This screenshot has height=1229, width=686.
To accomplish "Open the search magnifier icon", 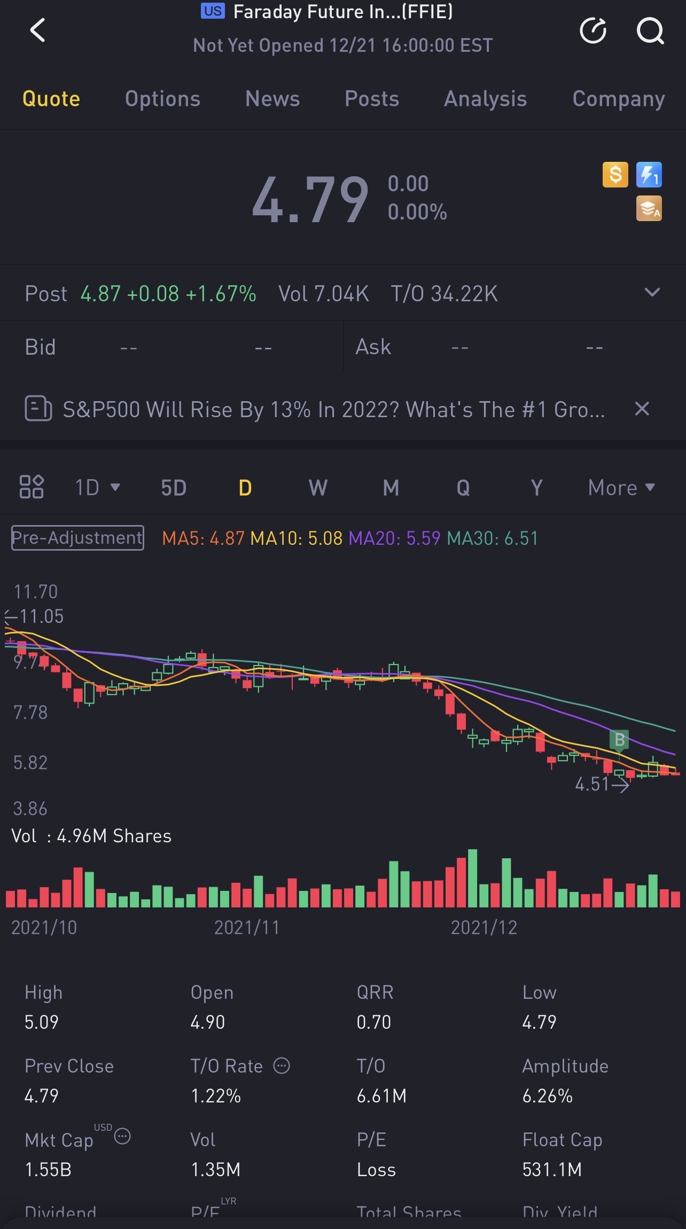I will click(x=650, y=30).
